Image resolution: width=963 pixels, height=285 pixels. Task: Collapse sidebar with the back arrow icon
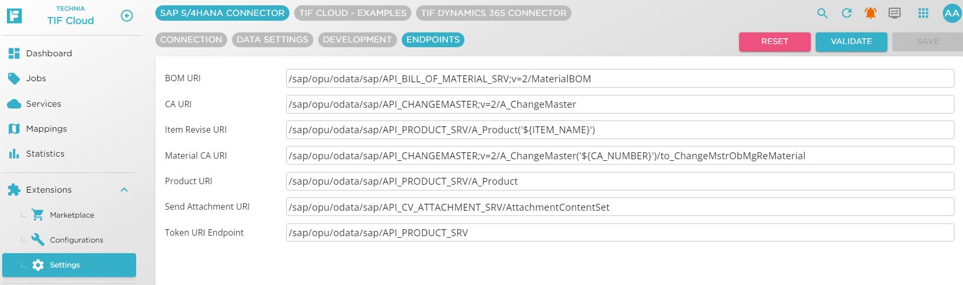pos(127,16)
